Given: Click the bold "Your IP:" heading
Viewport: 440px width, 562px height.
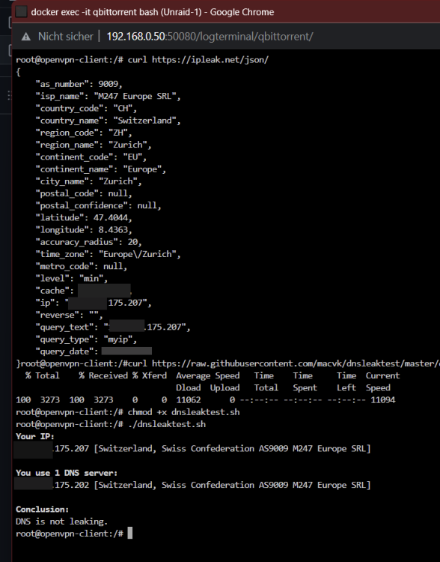Looking at the screenshot, I should (x=34, y=436).
